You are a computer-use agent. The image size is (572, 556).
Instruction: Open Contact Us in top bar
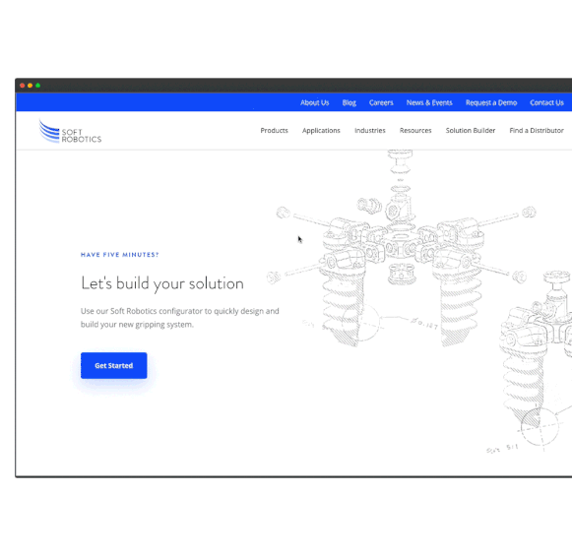click(546, 102)
